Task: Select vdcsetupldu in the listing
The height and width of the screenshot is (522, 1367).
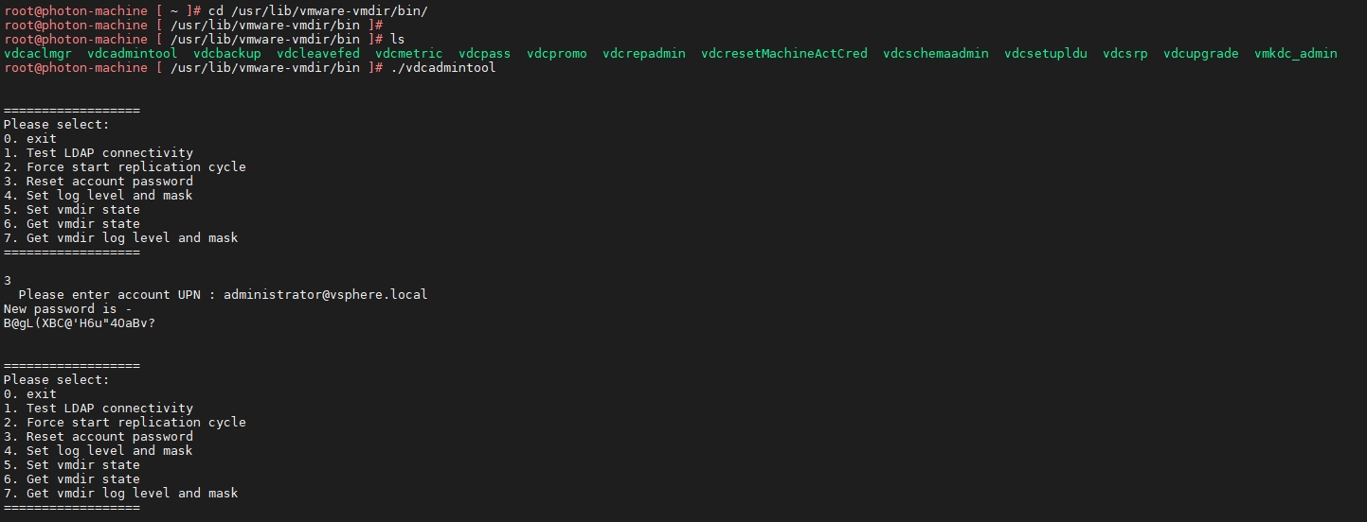Action: click(1045, 54)
